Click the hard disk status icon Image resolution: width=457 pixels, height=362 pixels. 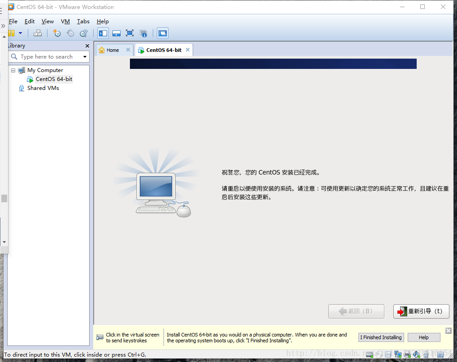pos(370,354)
